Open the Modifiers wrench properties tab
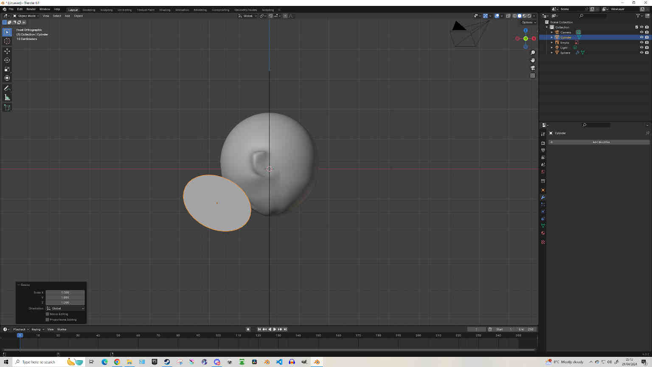This screenshot has height=367, width=652. (x=543, y=198)
